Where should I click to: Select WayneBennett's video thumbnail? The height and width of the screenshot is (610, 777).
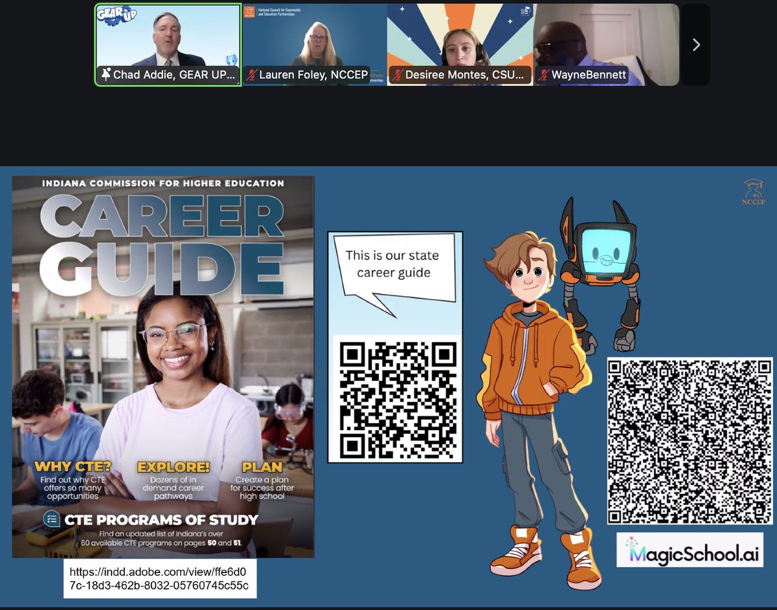pyautogui.click(x=606, y=45)
